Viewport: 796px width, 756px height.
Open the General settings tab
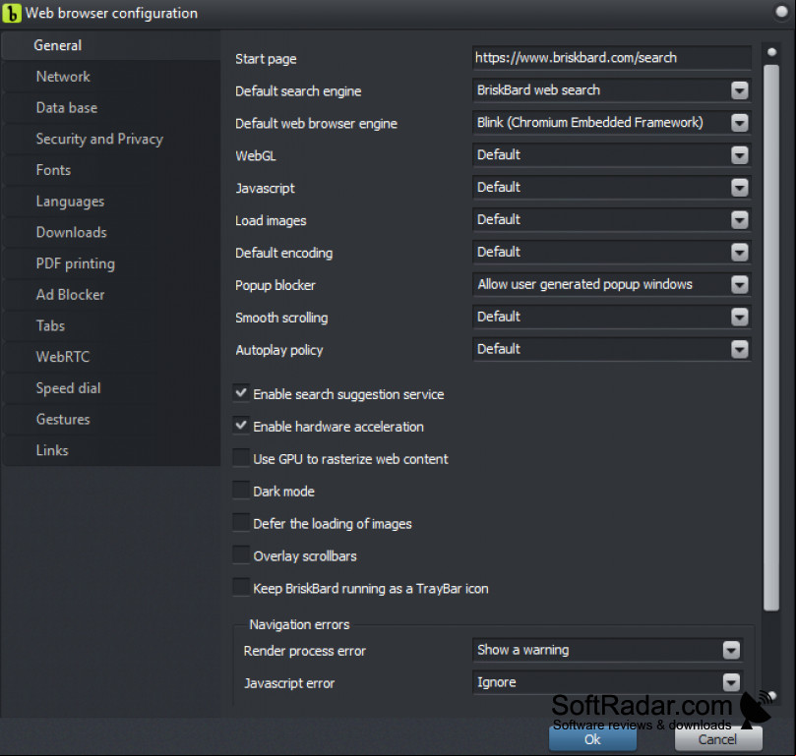click(x=110, y=45)
